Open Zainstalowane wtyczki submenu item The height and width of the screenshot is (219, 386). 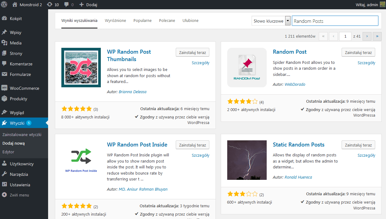coord(22,135)
